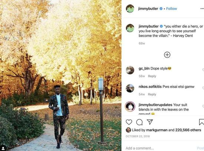This screenshot has width=204, height=151.
Task: Like gc_bln's comment with small heart
Action: (x=203, y=70)
